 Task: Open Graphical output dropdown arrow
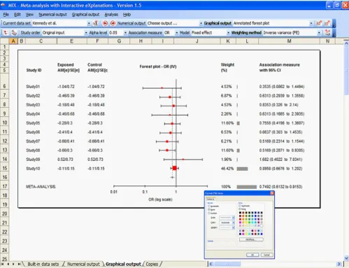point(311,23)
